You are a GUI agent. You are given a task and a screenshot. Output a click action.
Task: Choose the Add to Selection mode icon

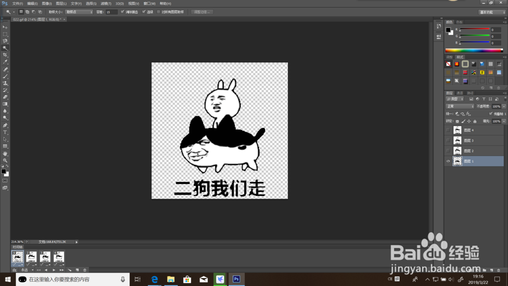click(27, 12)
